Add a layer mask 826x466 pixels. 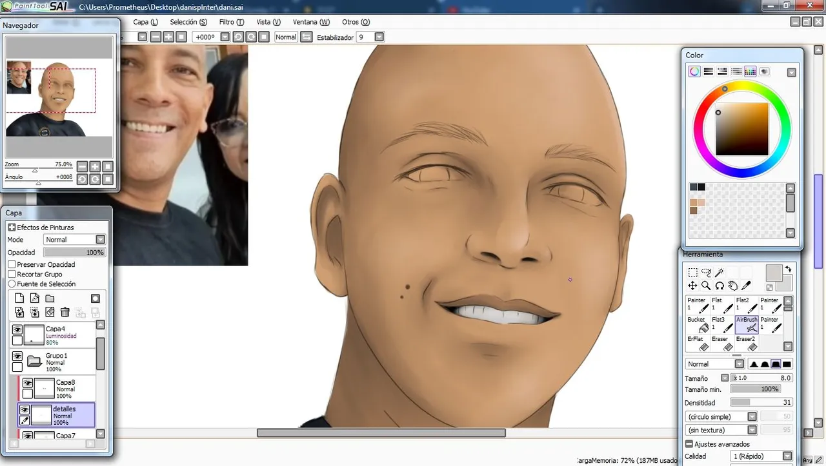96,298
